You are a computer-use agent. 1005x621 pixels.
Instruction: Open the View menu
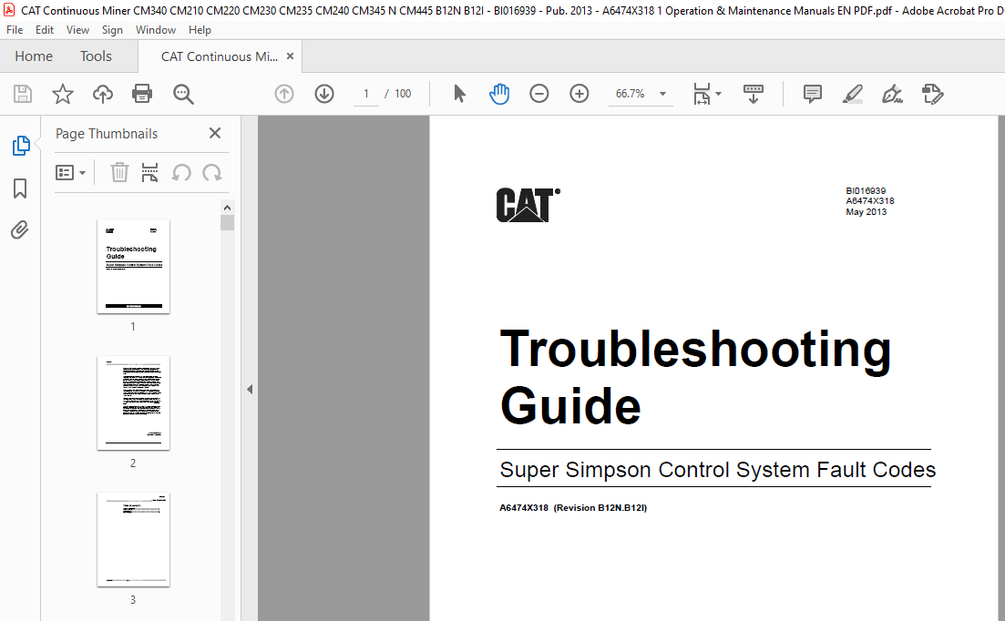point(77,30)
